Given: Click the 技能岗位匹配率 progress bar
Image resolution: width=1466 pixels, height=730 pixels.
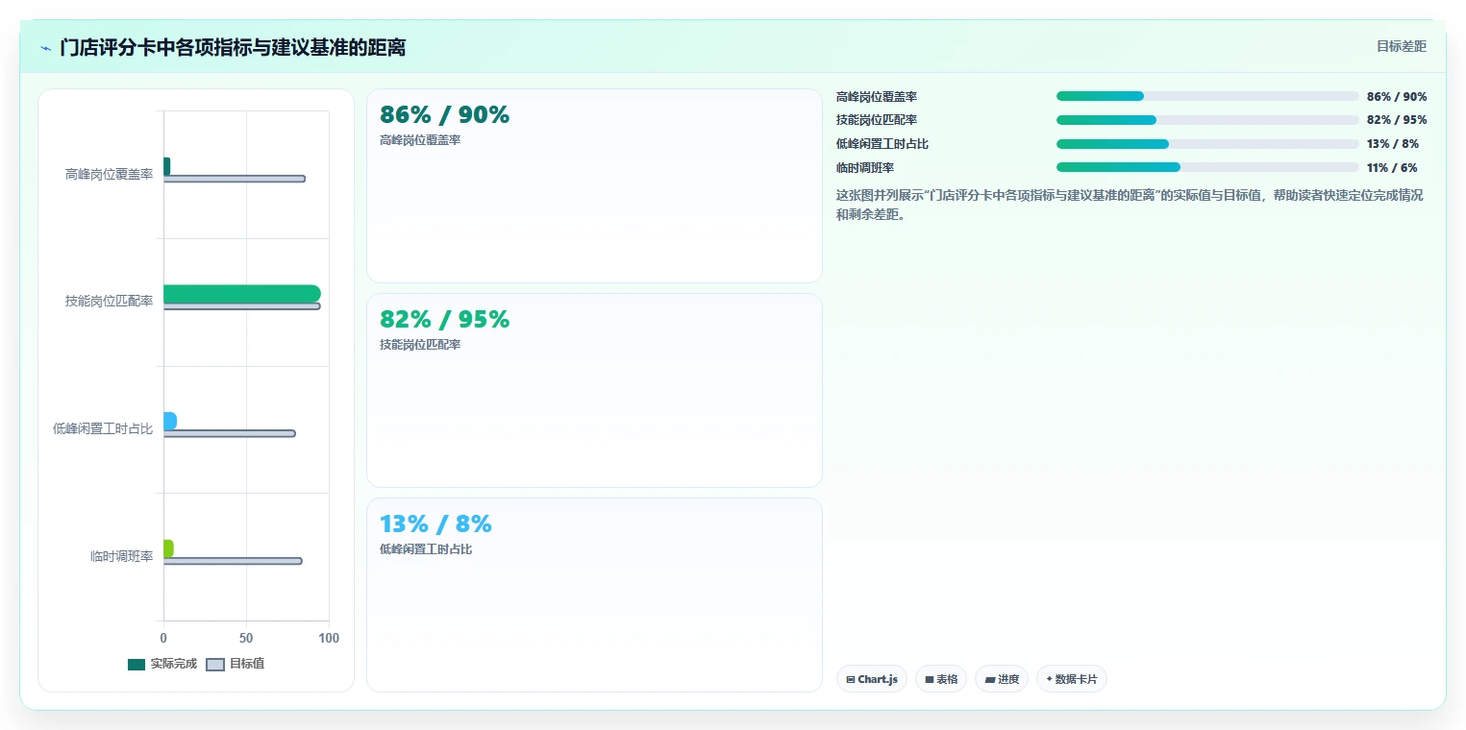Looking at the screenshot, I should click(x=1207, y=120).
